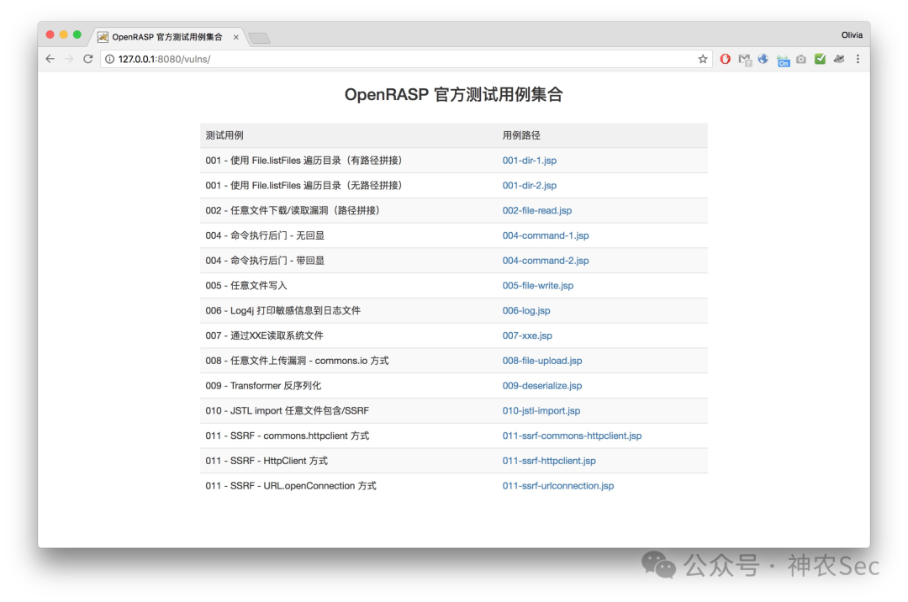Screen dimensions: 908x602
Task: Click the tab favicon for OpenRASP
Action: [x=103, y=37]
